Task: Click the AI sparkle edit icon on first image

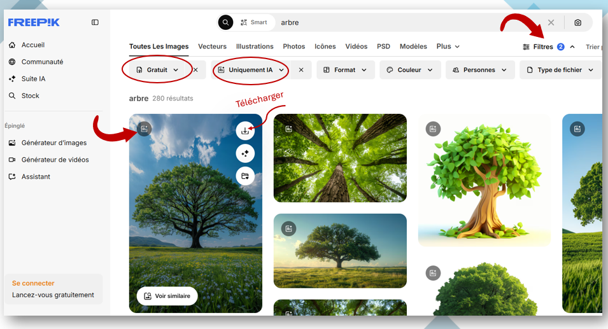Action: coord(245,153)
